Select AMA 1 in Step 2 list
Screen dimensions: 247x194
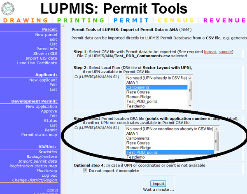pos(156,82)
